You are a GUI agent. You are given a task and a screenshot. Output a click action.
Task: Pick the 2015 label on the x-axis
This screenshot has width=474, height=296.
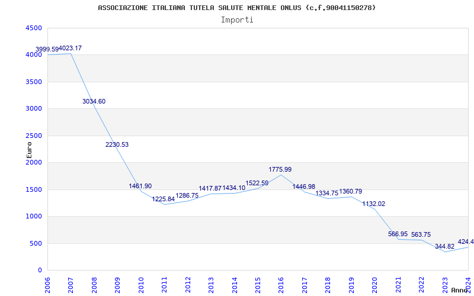(258, 285)
